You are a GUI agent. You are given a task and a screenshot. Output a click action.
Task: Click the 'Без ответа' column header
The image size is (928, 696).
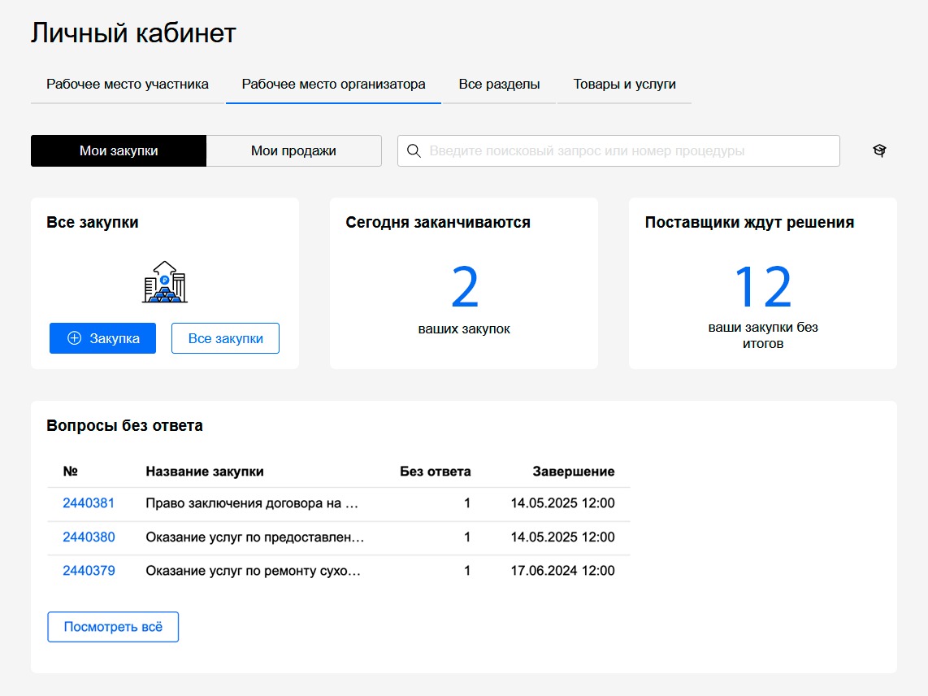click(435, 472)
